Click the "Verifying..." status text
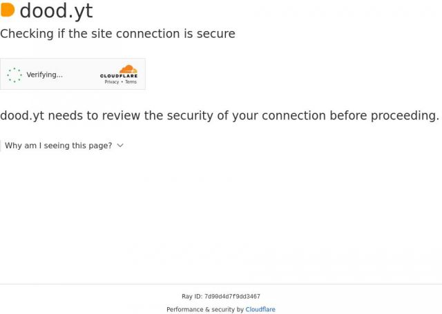Viewport: 442px width, 314px height. point(45,75)
